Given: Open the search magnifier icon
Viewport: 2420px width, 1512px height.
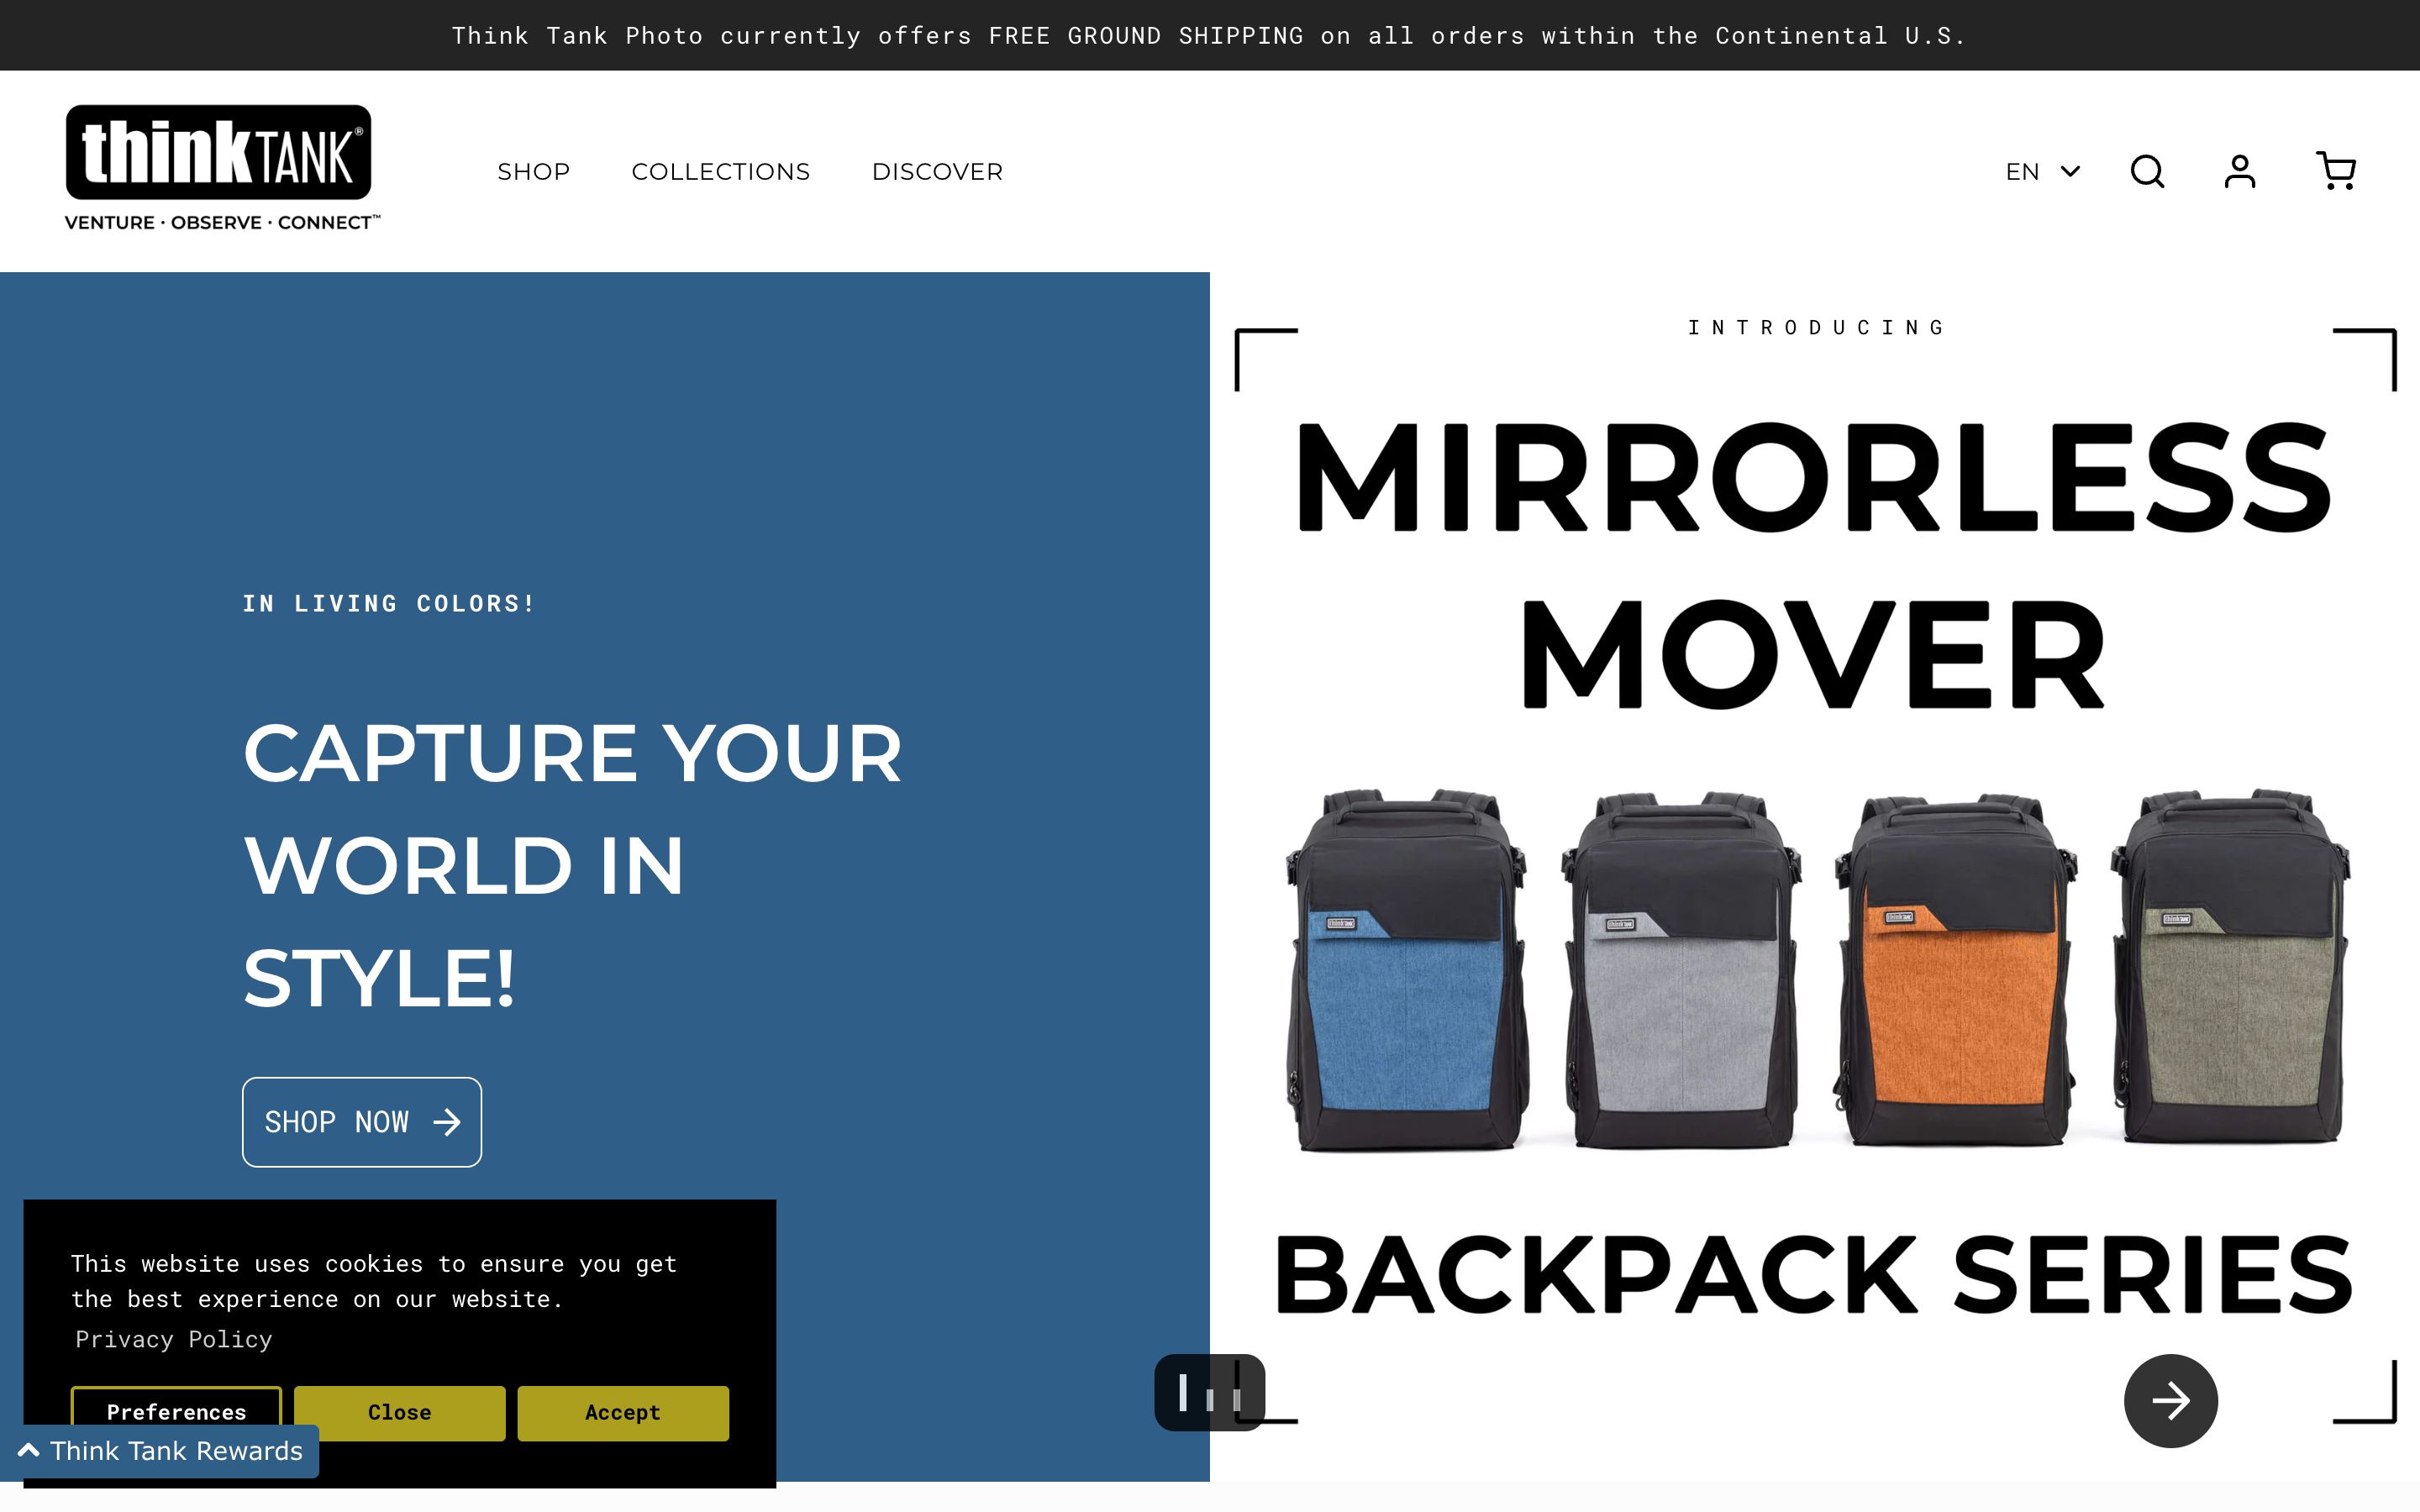Looking at the screenshot, I should coord(2147,171).
